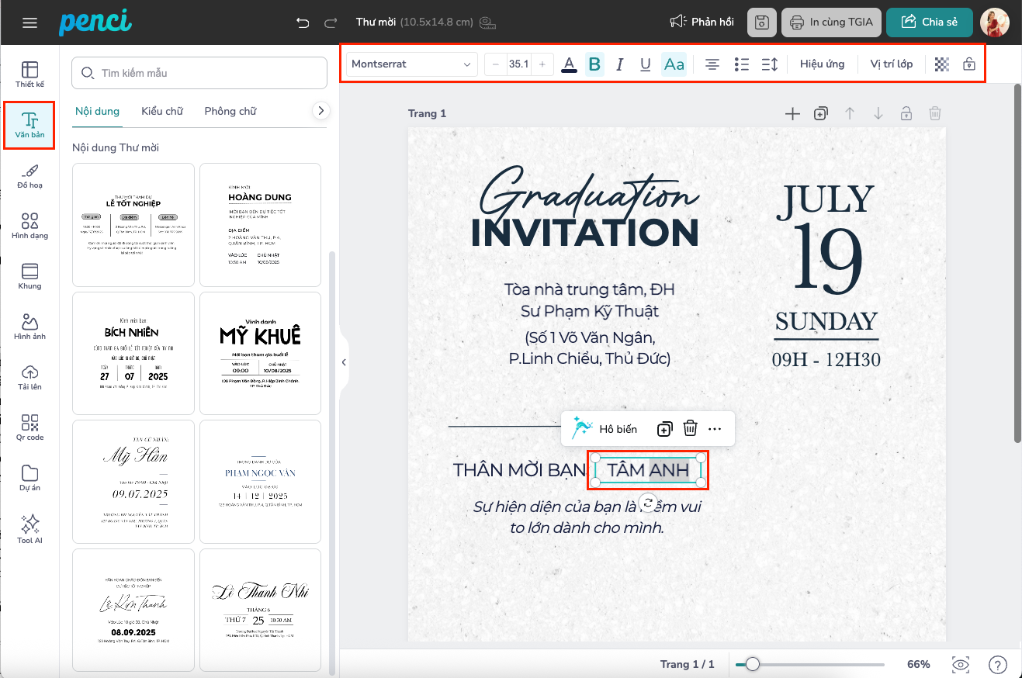This screenshot has width=1022, height=678.
Task: Toggle italic text style
Action: pos(619,64)
